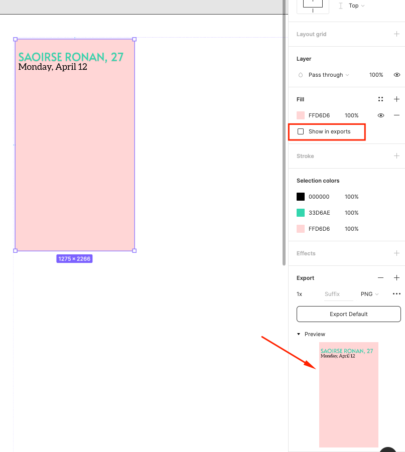Click black 000000 selection color swatch
Image resolution: width=405 pixels, height=452 pixels.
click(x=301, y=197)
